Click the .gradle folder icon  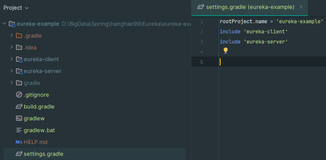pyautogui.click(x=19, y=35)
